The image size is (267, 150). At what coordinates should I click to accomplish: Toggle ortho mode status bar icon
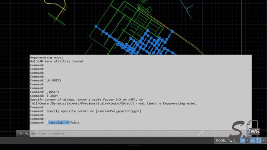click(236, 140)
